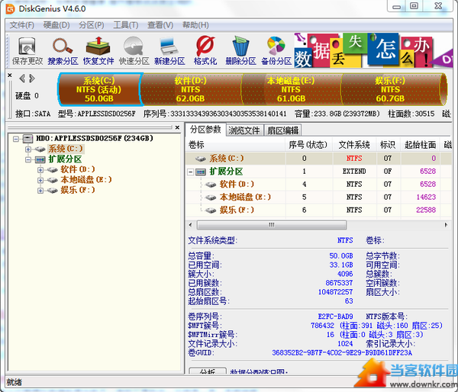Click the volume GUID value
This screenshot has height=392, width=458.
[342, 353]
